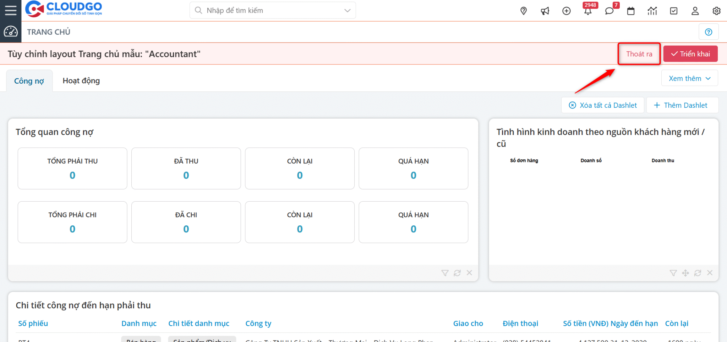
Task: Open the hamburger main menu
Action: (x=11, y=10)
